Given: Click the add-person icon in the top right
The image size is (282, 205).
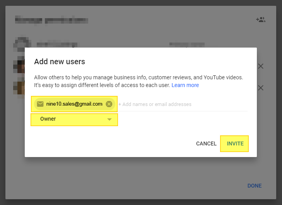Looking at the screenshot, I should [260, 20].
